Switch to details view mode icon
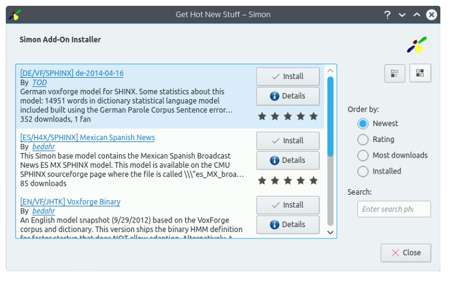 click(x=395, y=73)
